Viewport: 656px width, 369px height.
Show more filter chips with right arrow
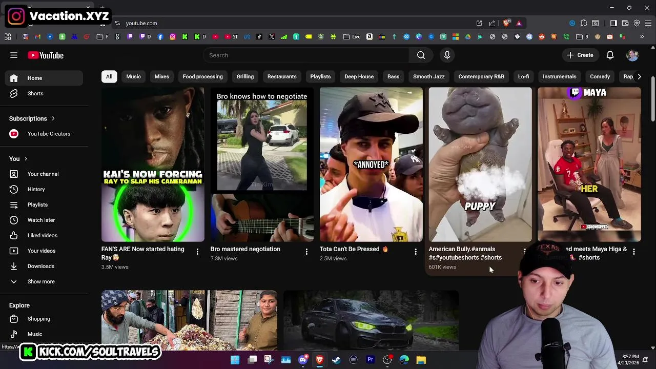639,76
